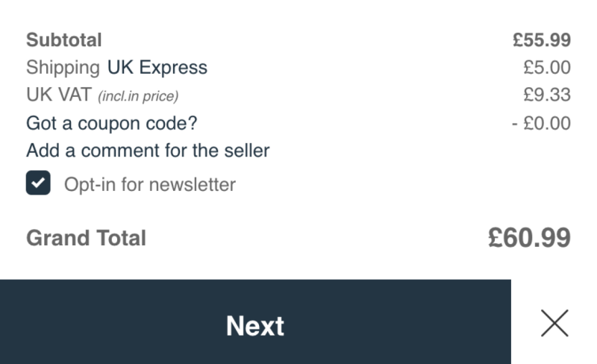Click the £5.00 shipping cost

[547, 67]
